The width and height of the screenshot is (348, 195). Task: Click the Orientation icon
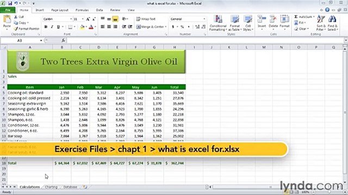pyautogui.click(x=125, y=19)
